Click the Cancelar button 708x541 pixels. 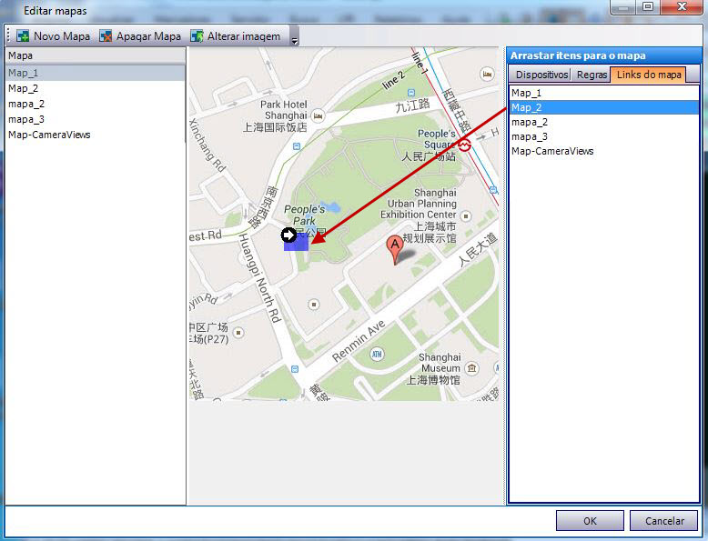point(664,521)
